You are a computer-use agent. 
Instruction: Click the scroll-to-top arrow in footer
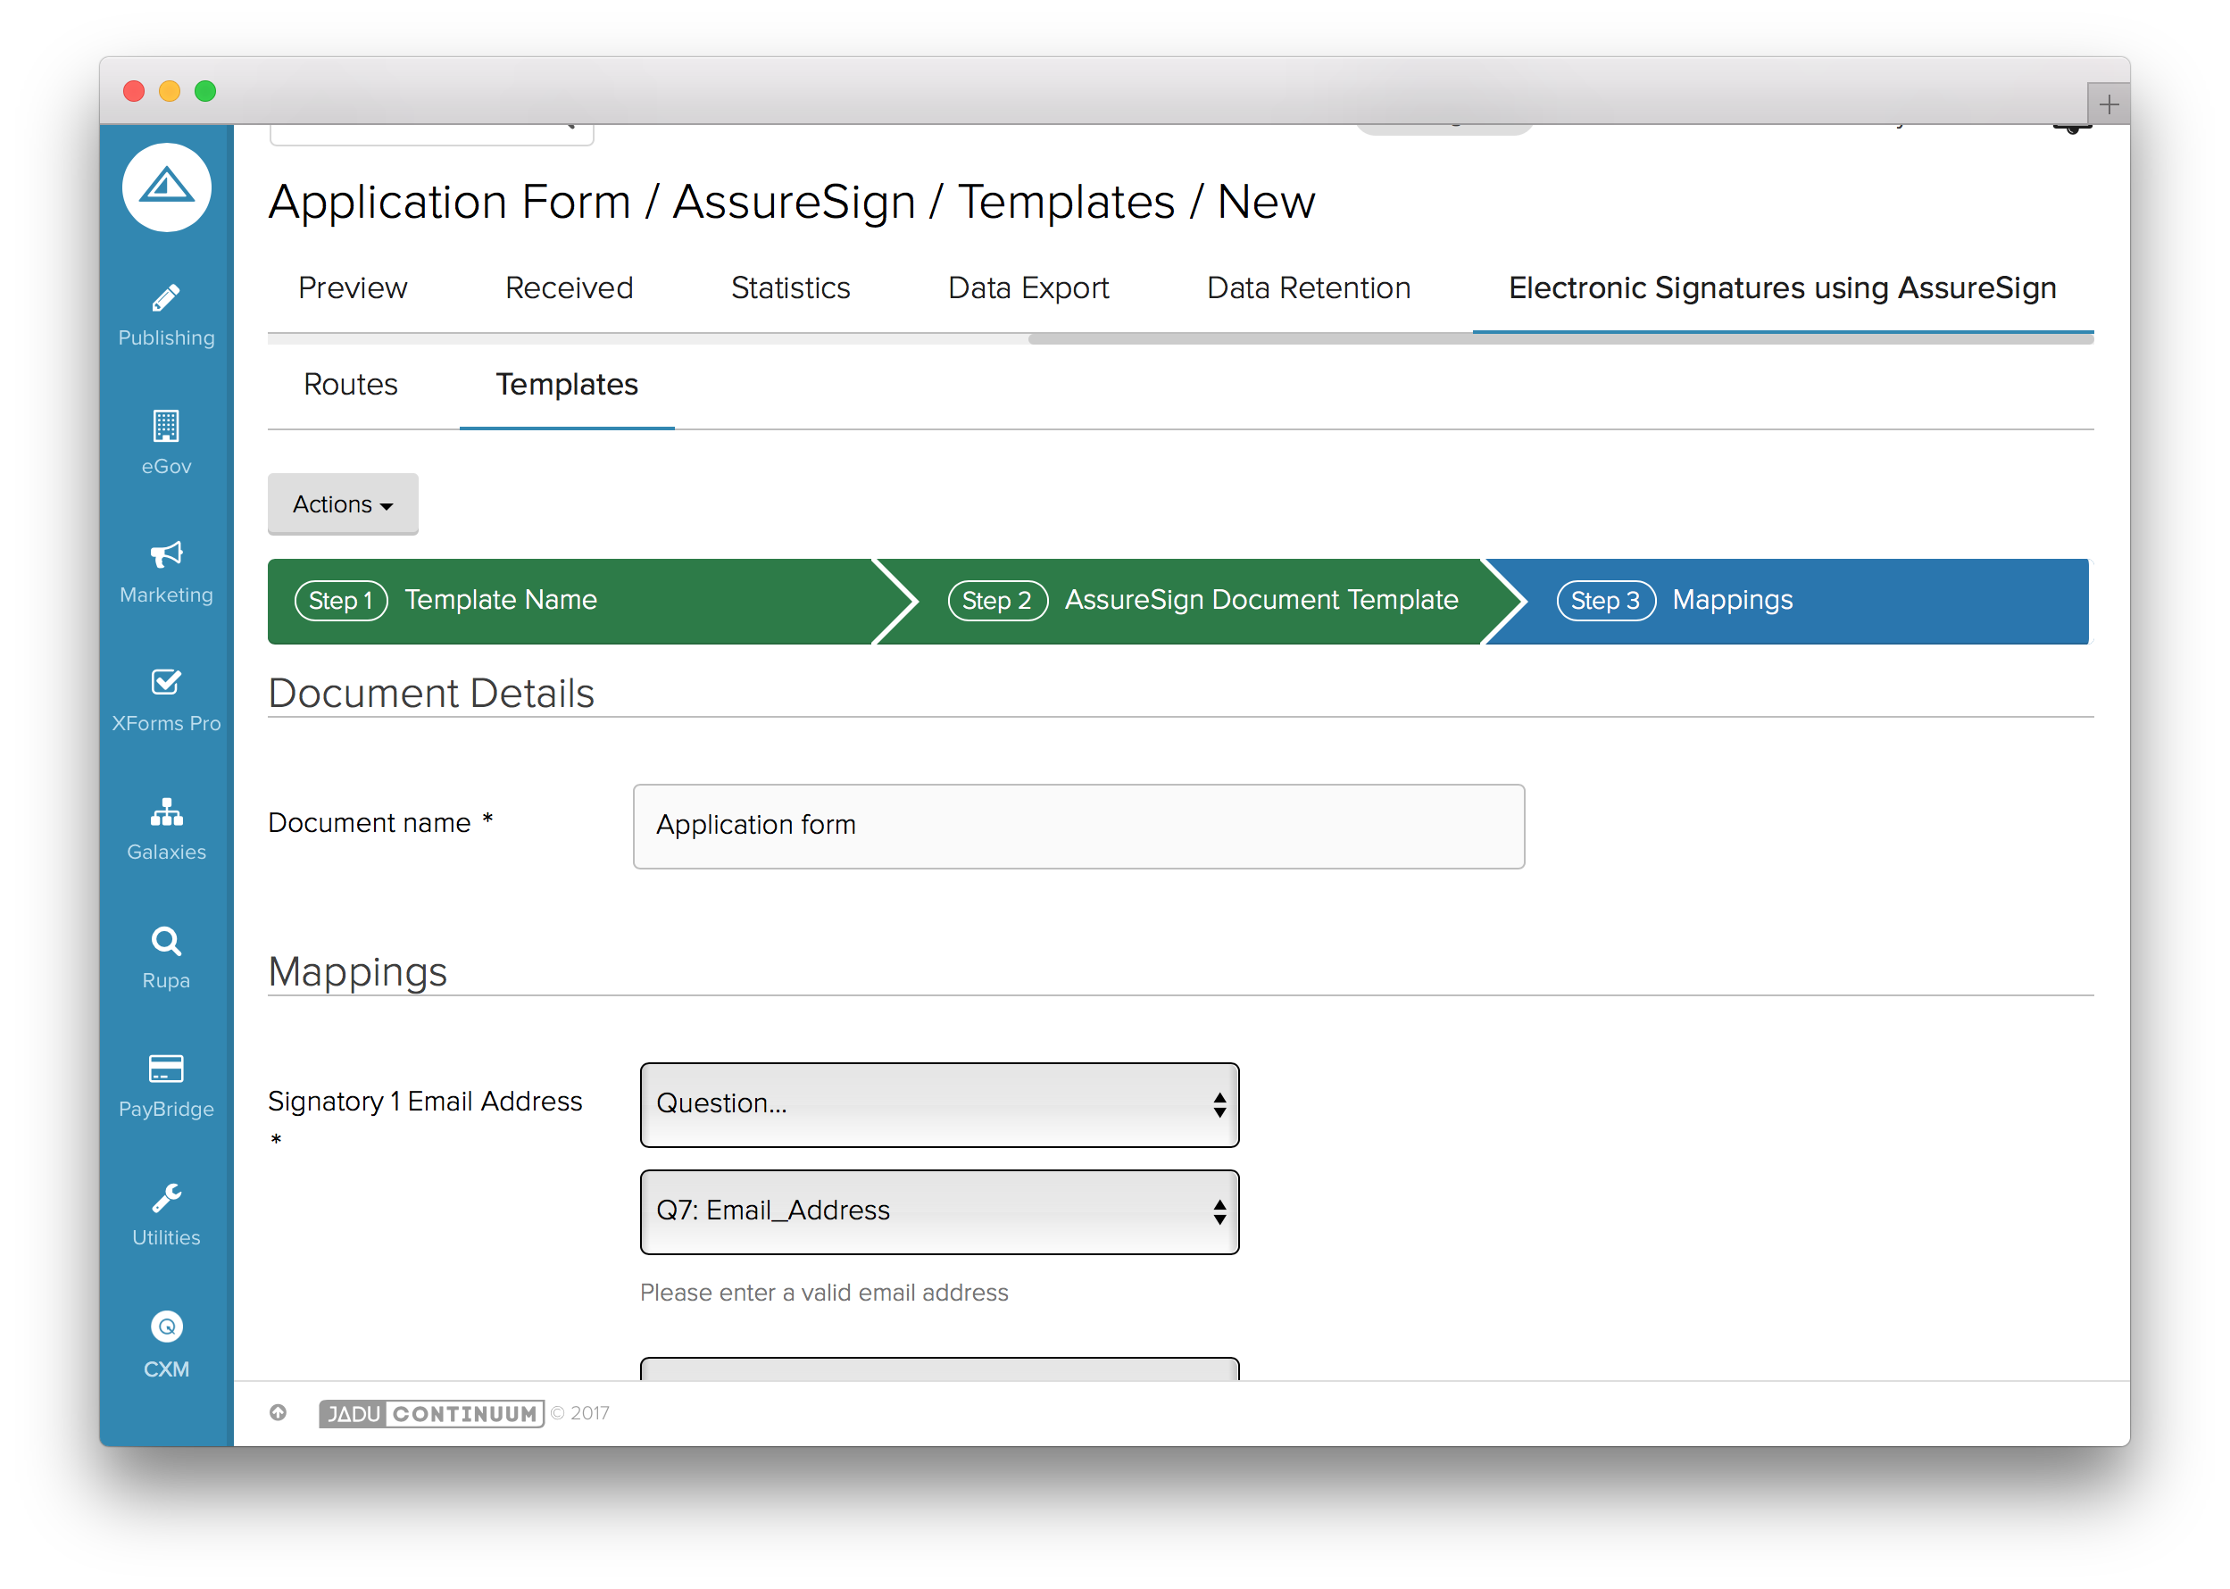coord(278,1412)
